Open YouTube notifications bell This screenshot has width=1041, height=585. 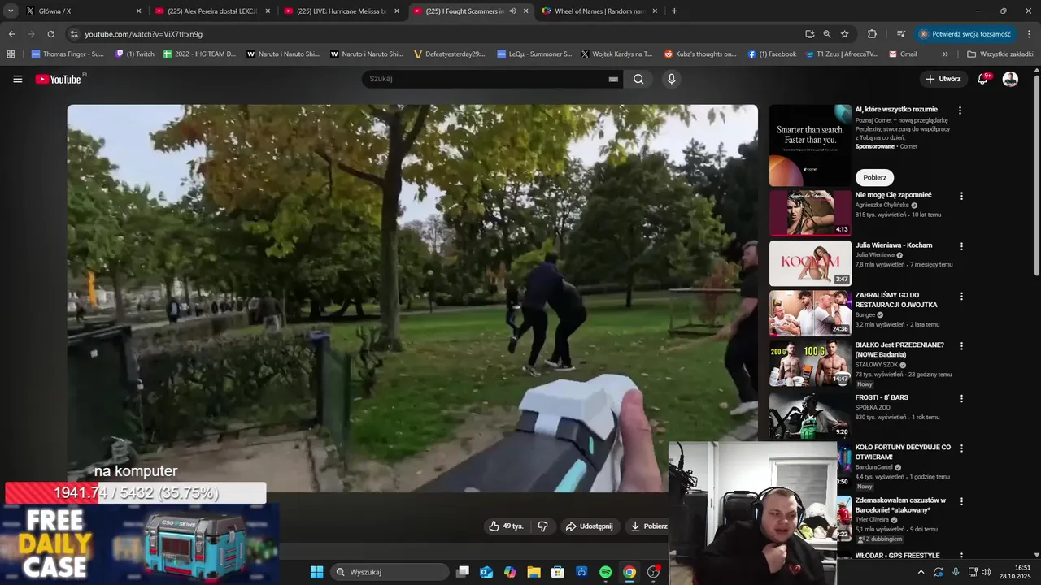coord(983,79)
